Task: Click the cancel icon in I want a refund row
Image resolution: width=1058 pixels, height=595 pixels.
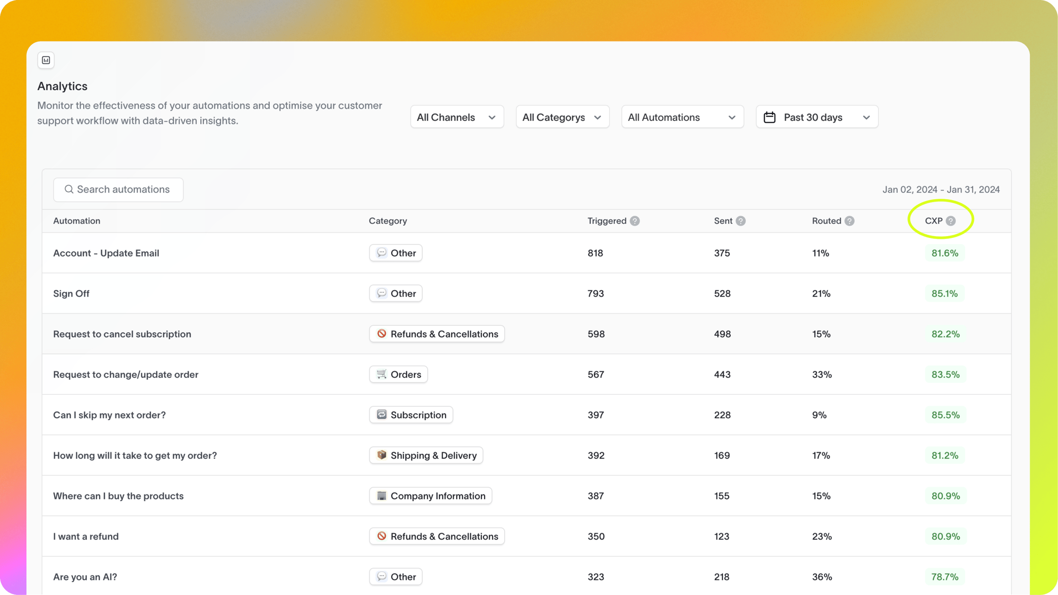Action: 382,536
